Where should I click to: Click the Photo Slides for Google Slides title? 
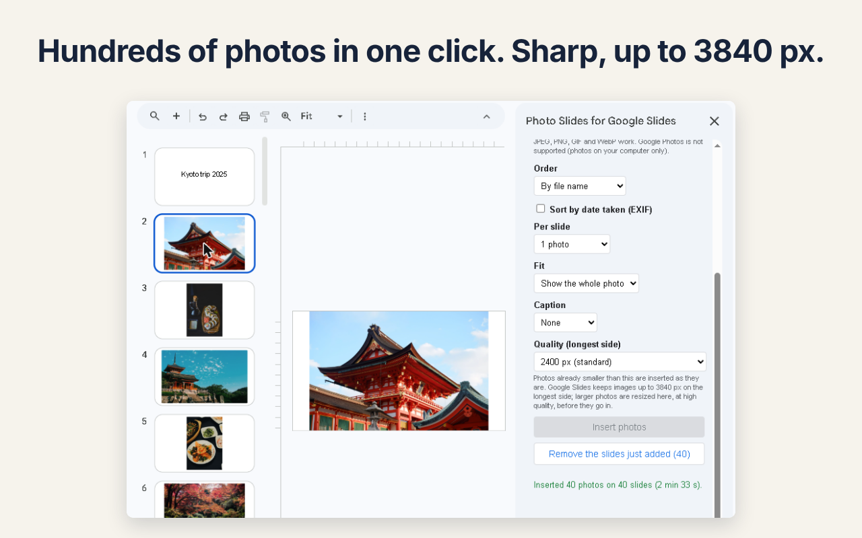(601, 121)
